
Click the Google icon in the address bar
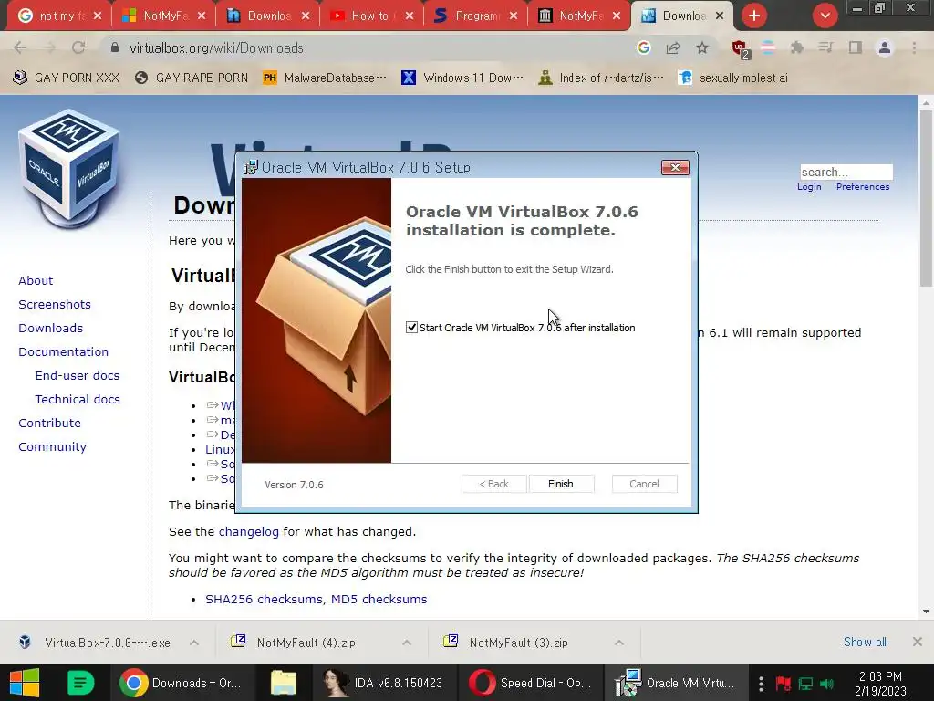(643, 47)
